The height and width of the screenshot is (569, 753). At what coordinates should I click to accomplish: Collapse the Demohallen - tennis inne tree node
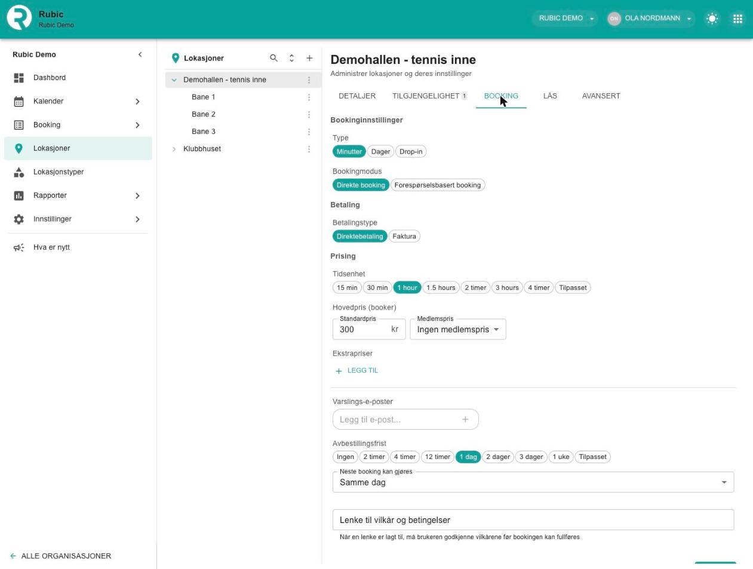174,80
